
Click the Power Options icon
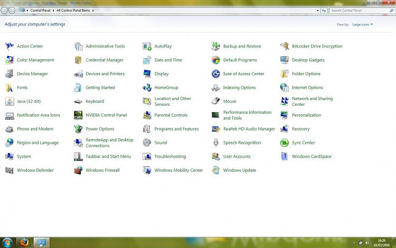(78, 129)
